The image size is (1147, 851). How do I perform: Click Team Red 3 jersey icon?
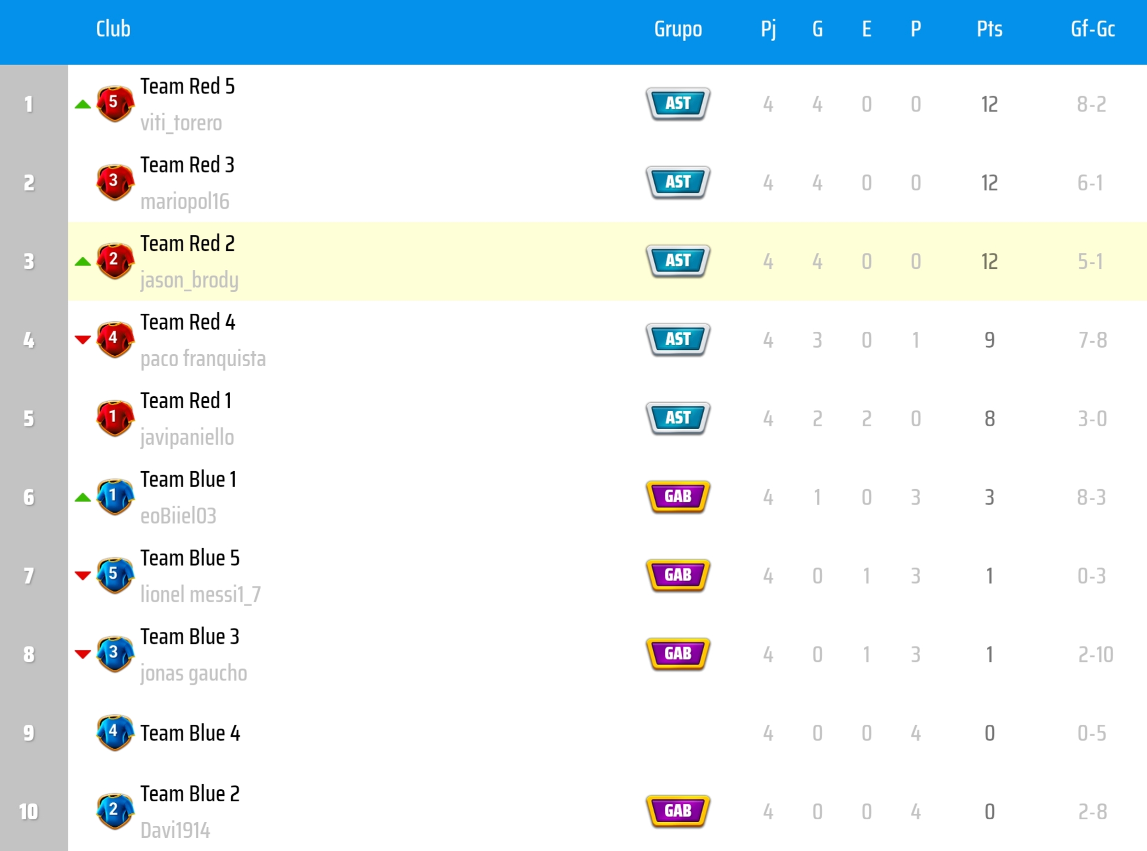click(x=115, y=182)
